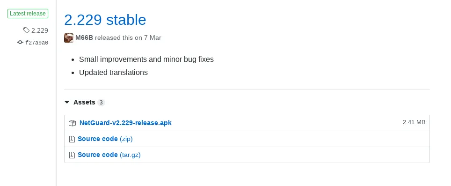Collapse the Assets section with the triangle

pos(67,102)
